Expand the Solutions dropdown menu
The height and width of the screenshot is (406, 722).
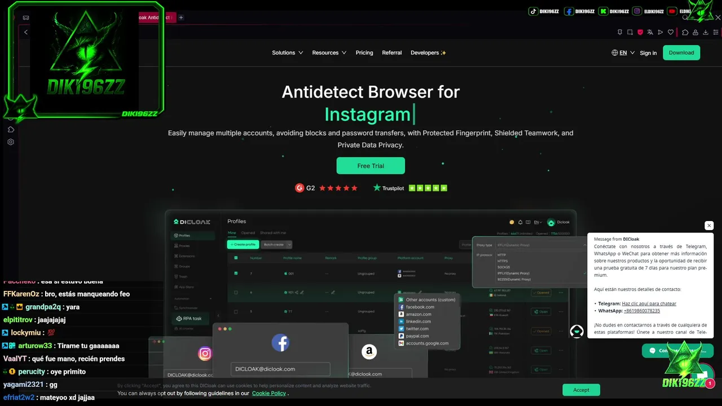[x=287, y=52]
